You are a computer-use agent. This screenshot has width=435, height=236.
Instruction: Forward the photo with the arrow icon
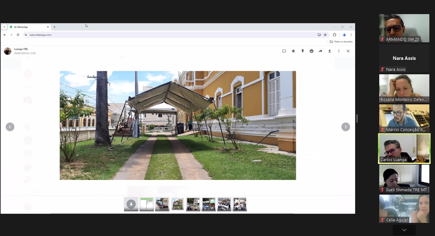tap(320, 51)
